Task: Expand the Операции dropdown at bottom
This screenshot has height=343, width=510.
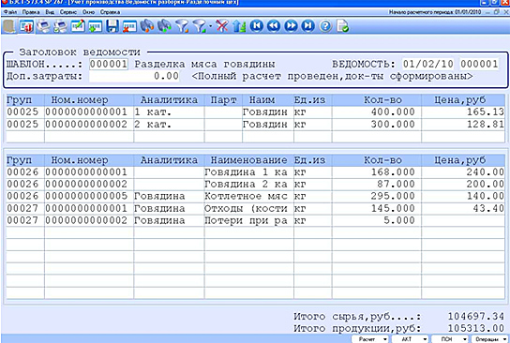Action: tap(489, 339)
